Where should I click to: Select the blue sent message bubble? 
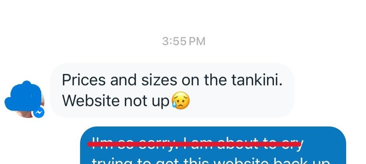point(213,145)
